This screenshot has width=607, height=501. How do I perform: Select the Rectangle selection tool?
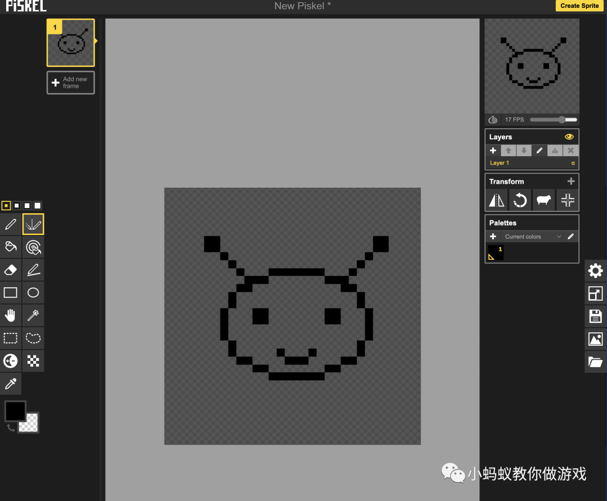pyautogui.click(x=11, y=338)
